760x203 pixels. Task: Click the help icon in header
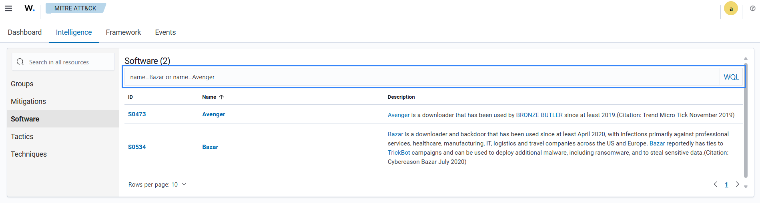752,8
